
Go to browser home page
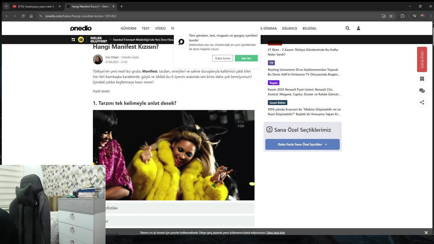tap(31, 16)
